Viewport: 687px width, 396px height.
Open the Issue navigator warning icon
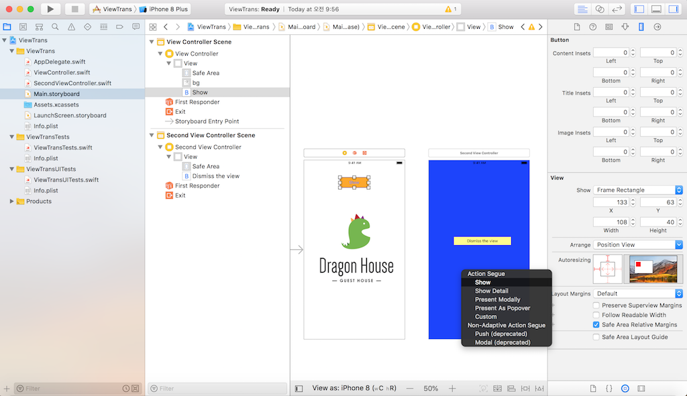tap(71, 27)
